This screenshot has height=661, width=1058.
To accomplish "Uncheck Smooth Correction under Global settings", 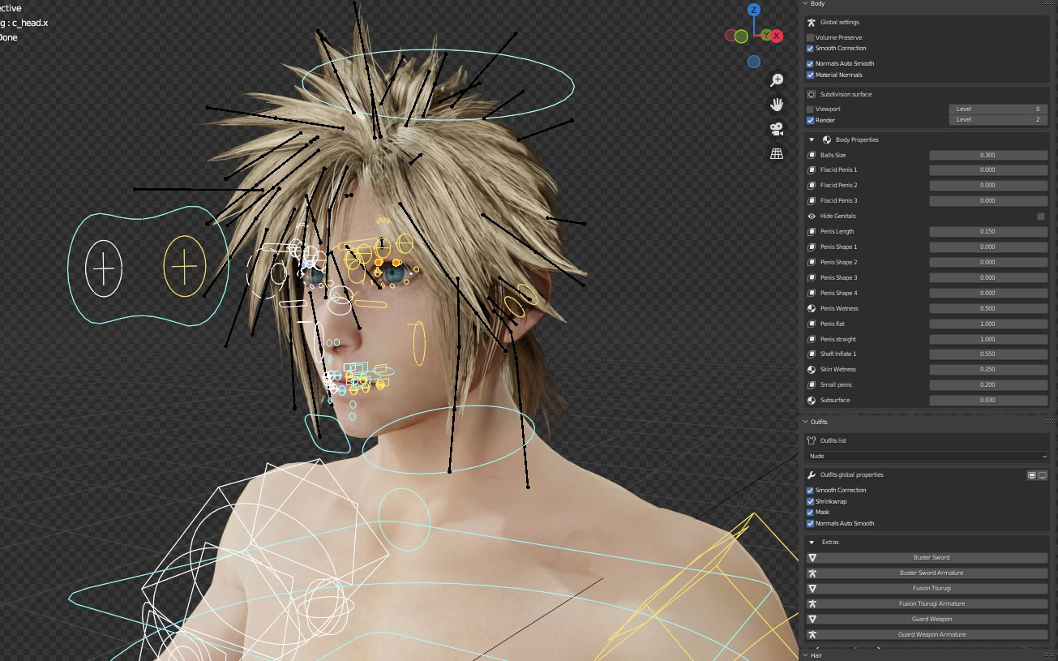I will [x=810, y=48].
